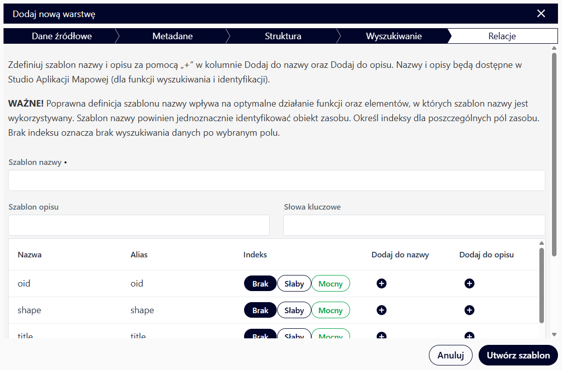Set oid index to Słaby

(x=294, y=284)
